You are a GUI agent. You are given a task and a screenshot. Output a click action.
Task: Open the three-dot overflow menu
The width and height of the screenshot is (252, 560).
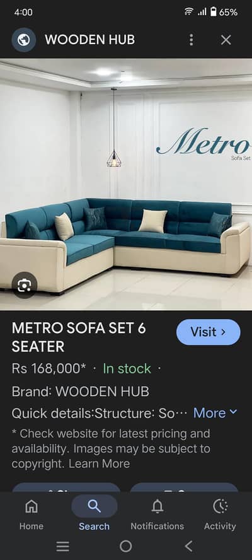[192, 40]
